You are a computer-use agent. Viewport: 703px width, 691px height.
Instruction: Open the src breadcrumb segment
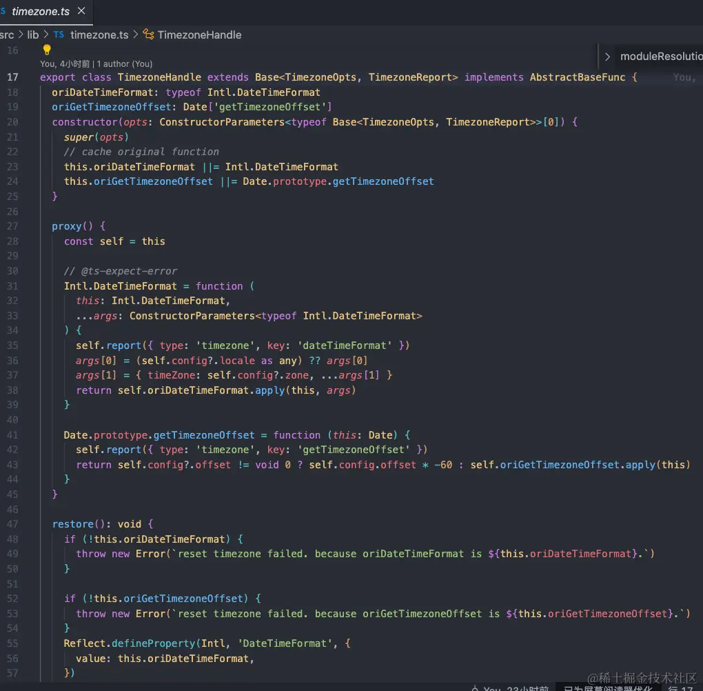click(x=7, y=35)
